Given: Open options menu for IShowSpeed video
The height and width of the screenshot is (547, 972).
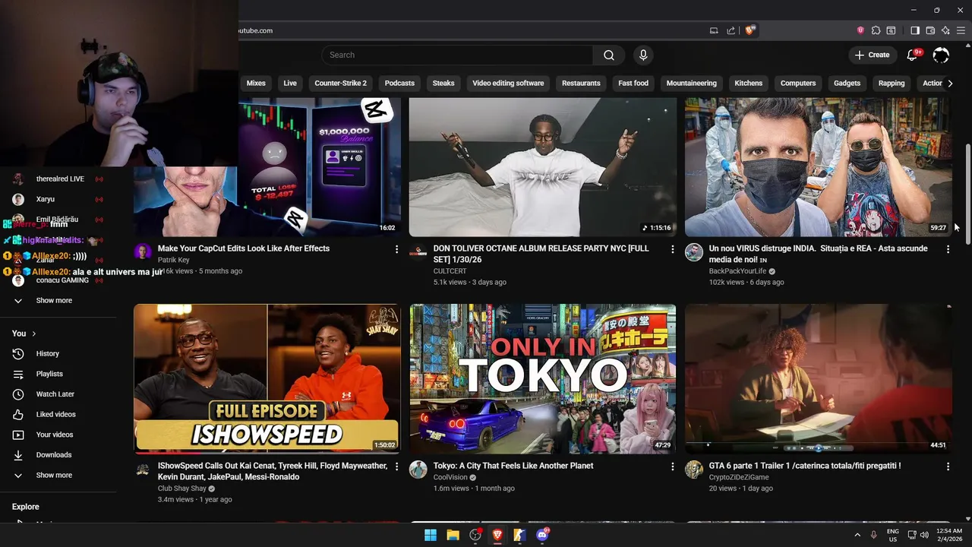Looking at the screenshot, I should pos(396,466).
